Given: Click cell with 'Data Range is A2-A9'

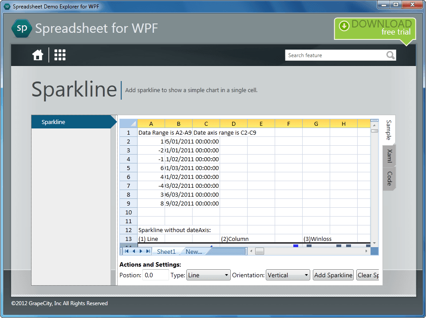Looking at the screenshot, I should (165, 132).
